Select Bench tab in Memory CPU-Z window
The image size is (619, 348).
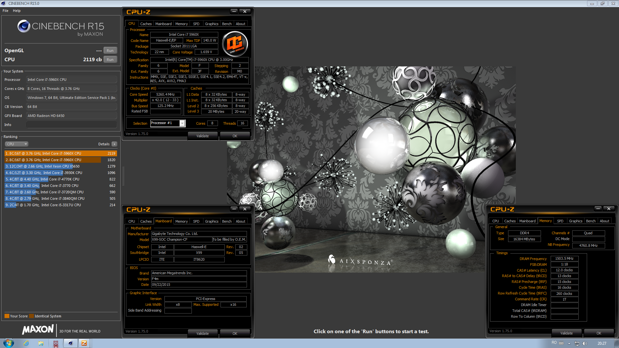click(x=591, y=221)
